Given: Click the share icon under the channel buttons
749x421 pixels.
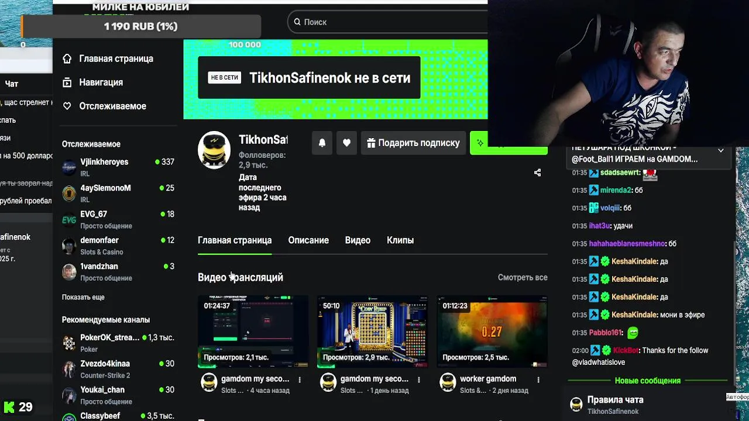Looking at the screenshot, I should (x=537, y=172).
